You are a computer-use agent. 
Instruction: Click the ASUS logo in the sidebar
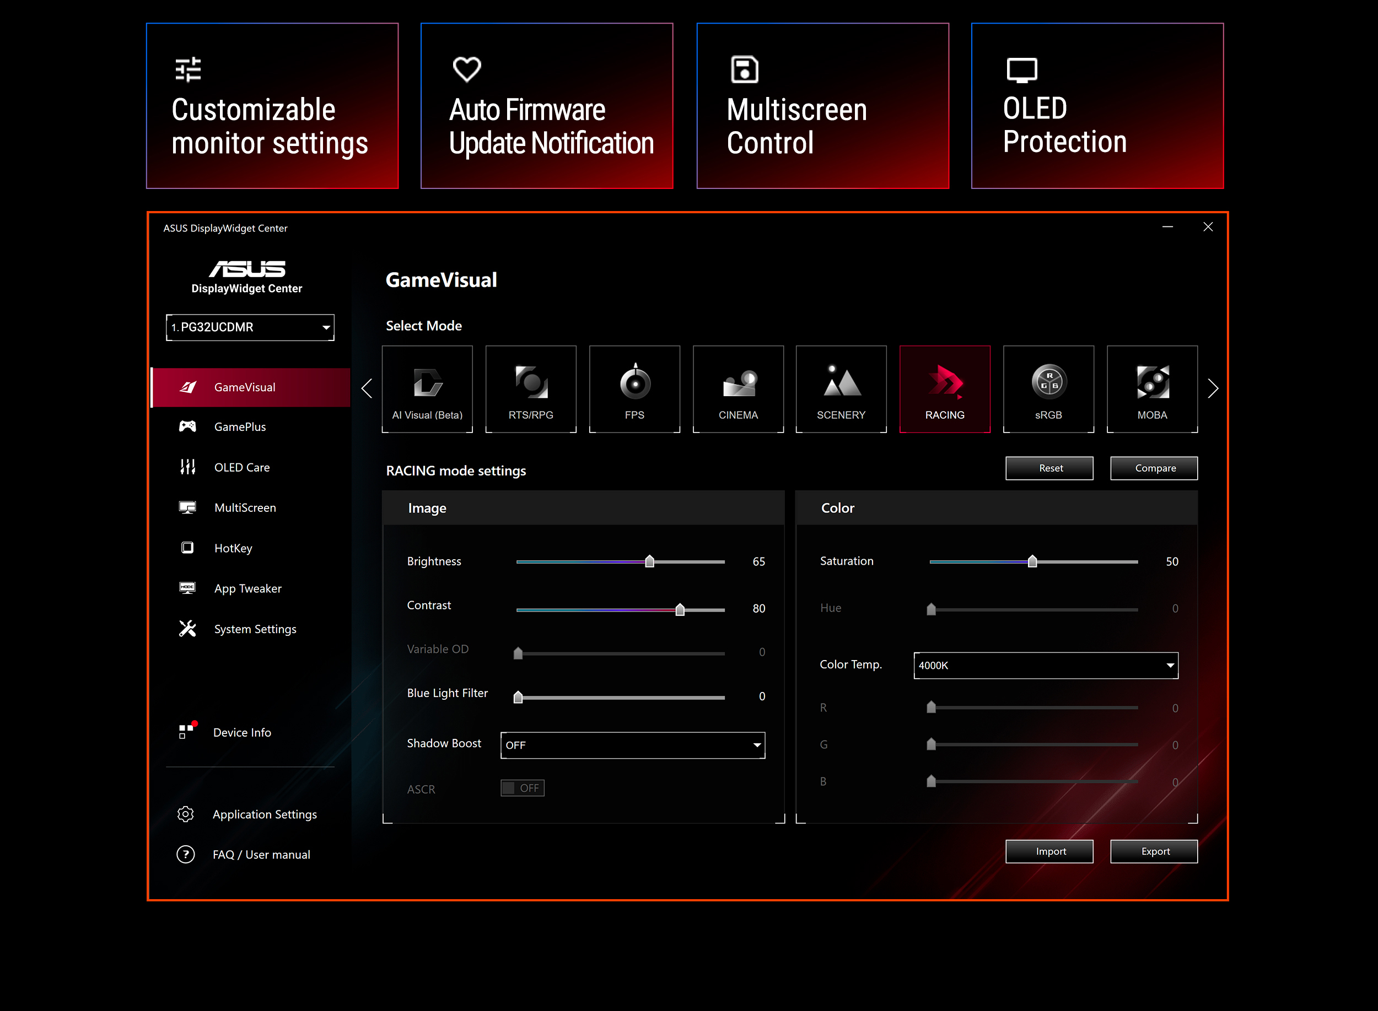(247, 269)
